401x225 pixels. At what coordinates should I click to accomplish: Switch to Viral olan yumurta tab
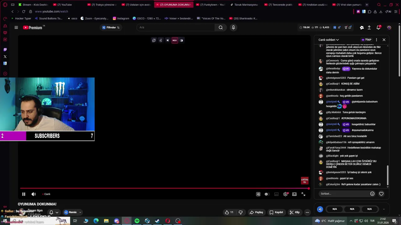point(347,5)
